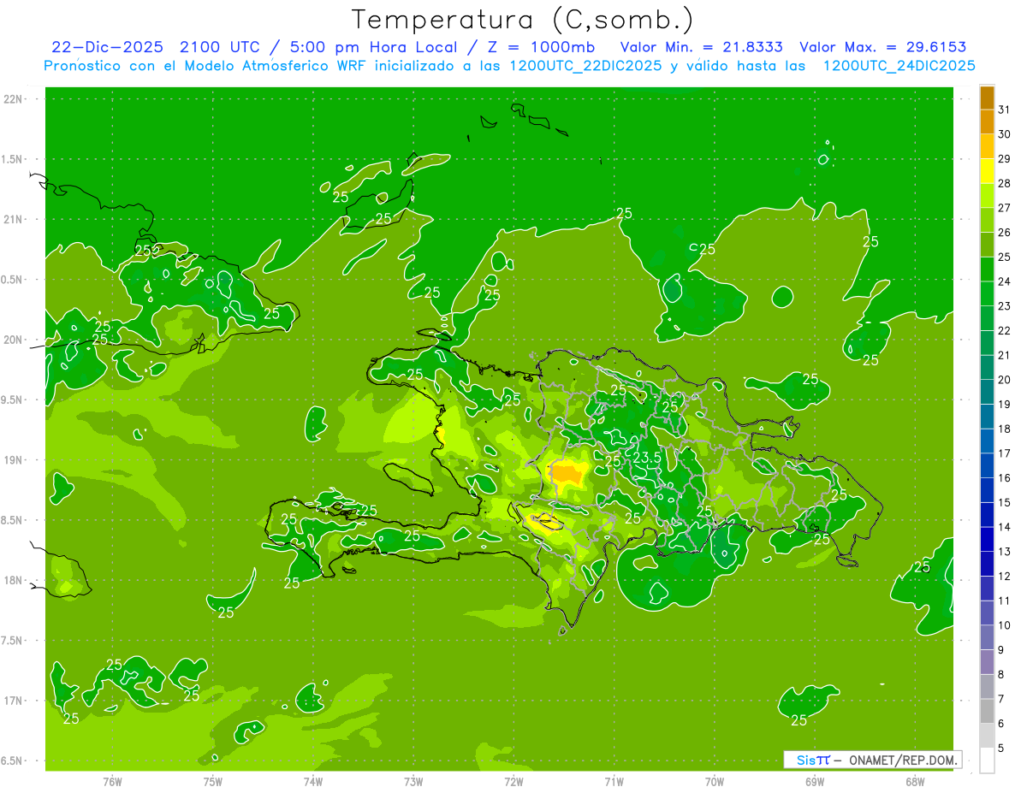Click the "ONAMET/REP.DOM." credit label

tap(904, 760)
